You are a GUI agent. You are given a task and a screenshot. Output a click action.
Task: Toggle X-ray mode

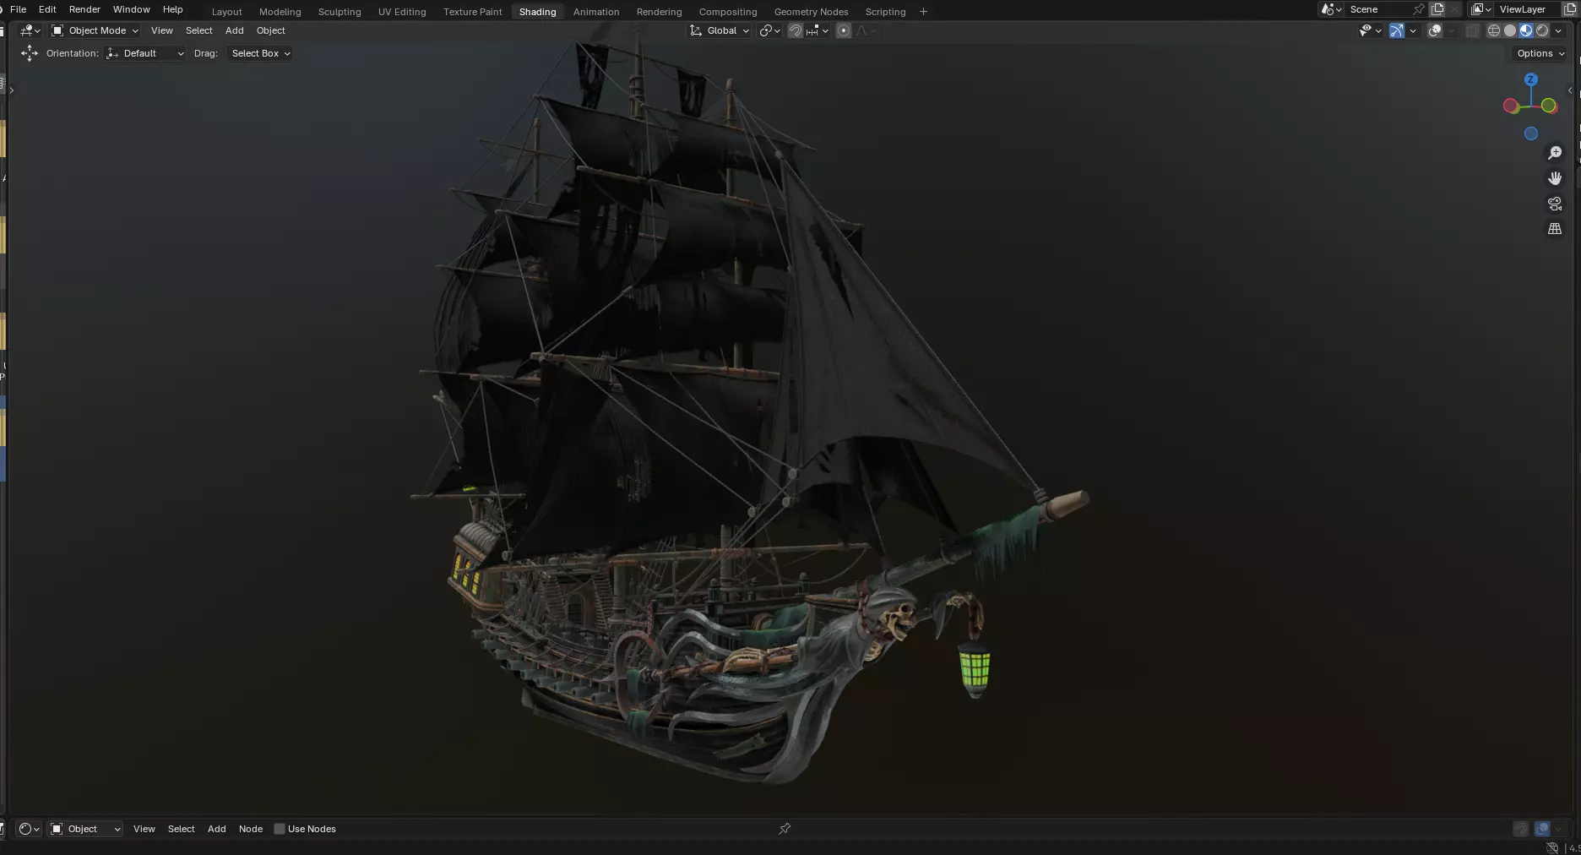(1473, 30)
